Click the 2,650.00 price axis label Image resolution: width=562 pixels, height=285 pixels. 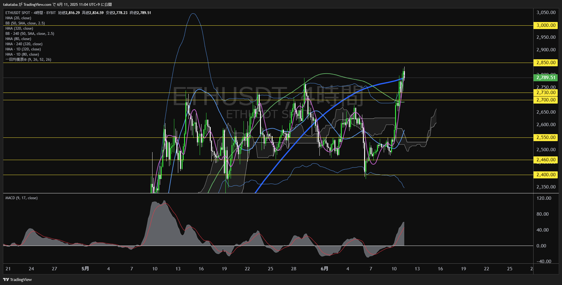click(546, 112)
